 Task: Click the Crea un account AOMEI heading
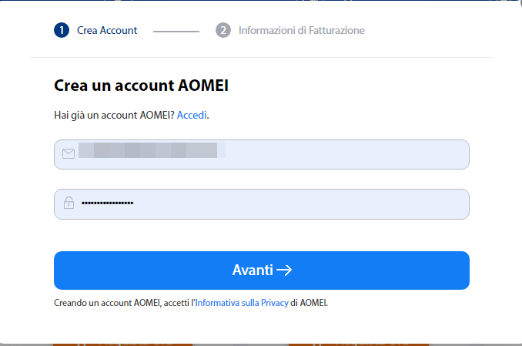(x=141, y=86)
